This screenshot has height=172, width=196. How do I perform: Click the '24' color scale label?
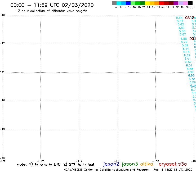[149, 7]
